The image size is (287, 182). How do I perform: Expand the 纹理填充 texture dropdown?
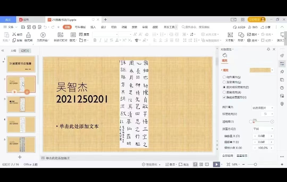(267, 114)
